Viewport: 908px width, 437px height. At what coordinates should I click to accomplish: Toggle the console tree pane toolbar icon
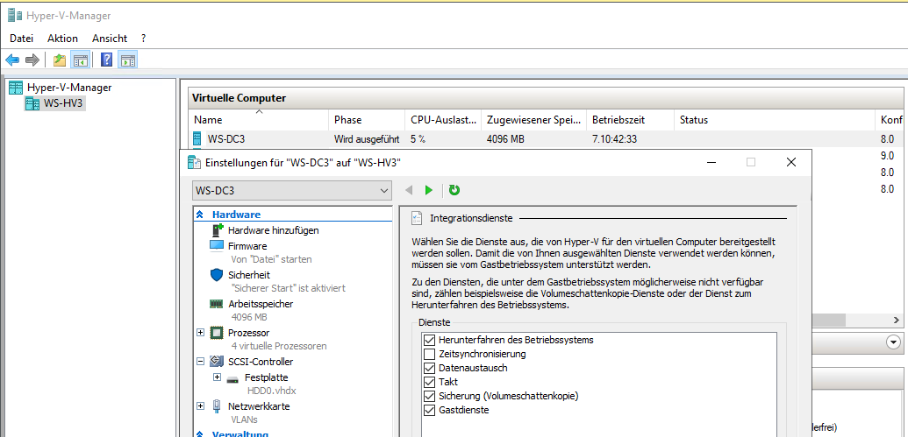tap(79, 60)
